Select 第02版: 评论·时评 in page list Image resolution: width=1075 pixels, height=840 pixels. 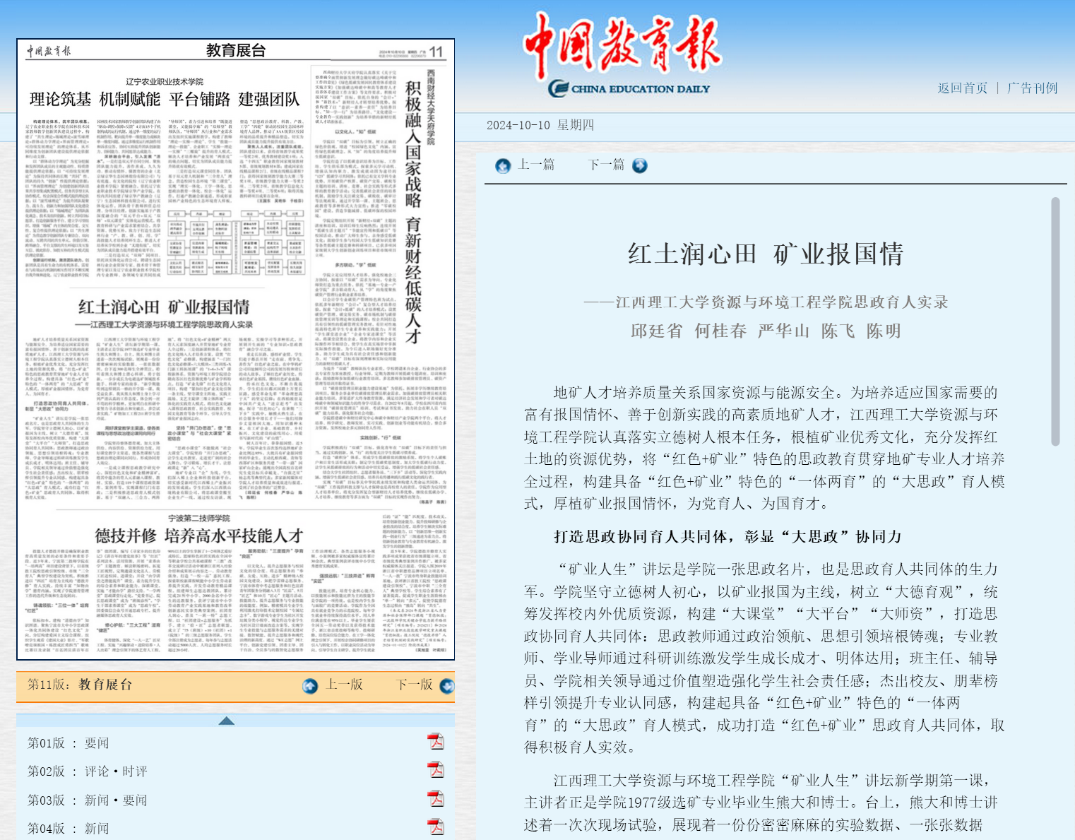click(x=88, y=771)
